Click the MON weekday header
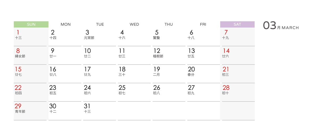 tap(65, 24)
